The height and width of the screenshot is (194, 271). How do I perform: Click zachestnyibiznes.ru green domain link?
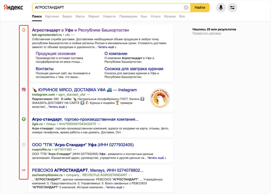pyautogui.click(x=47, y=175)
